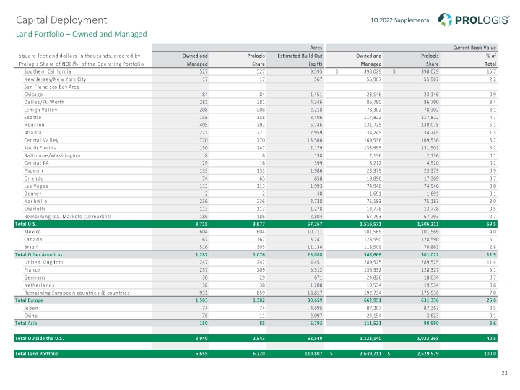Select the 'Phoenix' row label
Screen dimensions: 520x390
coord(34,170)
